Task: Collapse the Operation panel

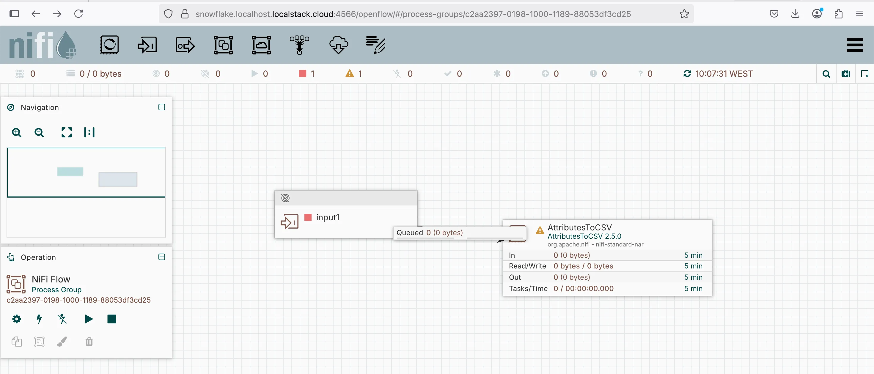Action: 162,257
